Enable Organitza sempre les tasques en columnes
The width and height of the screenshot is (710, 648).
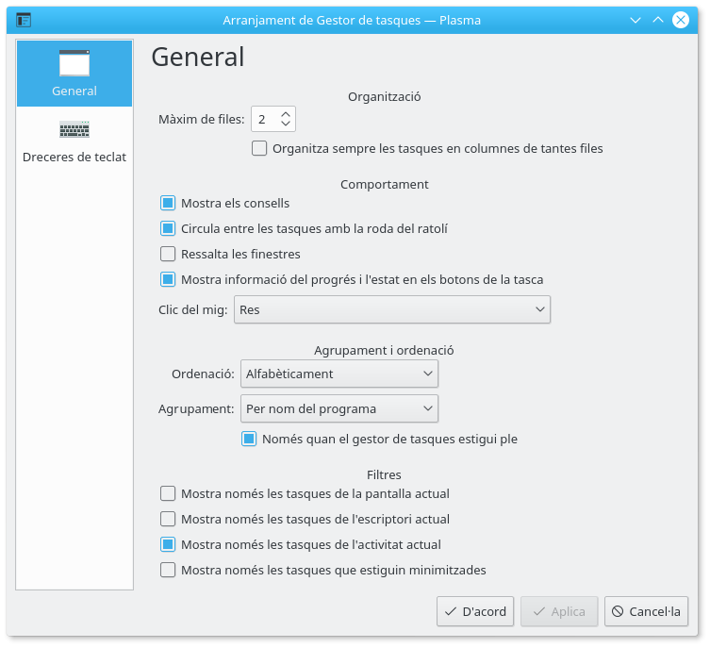point(259,148)
